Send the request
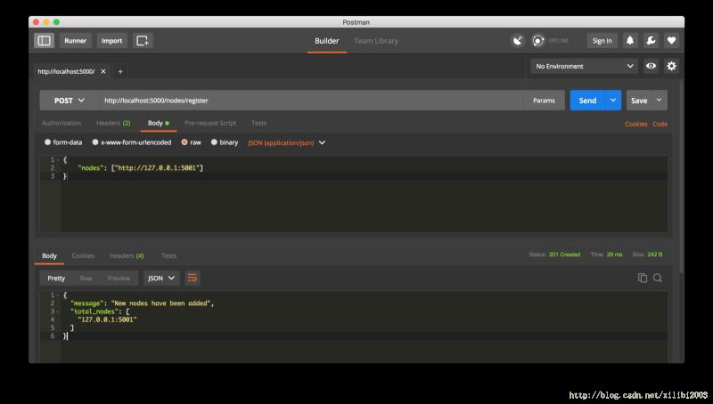This screenshot has width=713, height=404. tap(587, 101)
